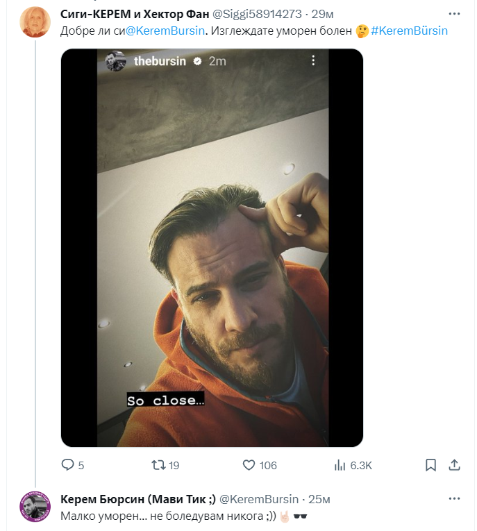Click the reply icon with 5 replies
Screen dimensions: 477x531
click(x=68, y=465)
